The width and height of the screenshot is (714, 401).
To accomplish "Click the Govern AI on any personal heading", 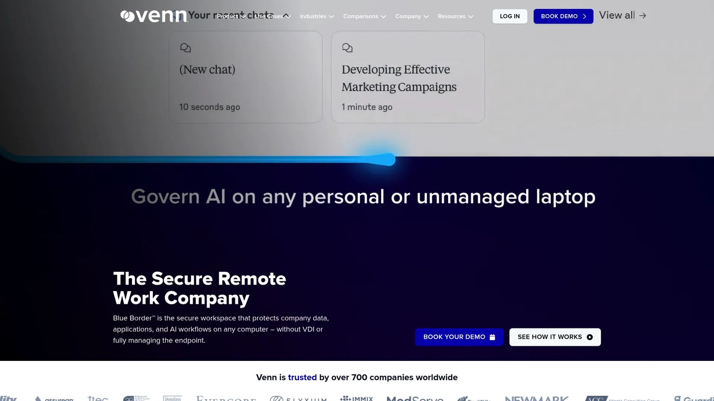I will (x=363, y=197).
